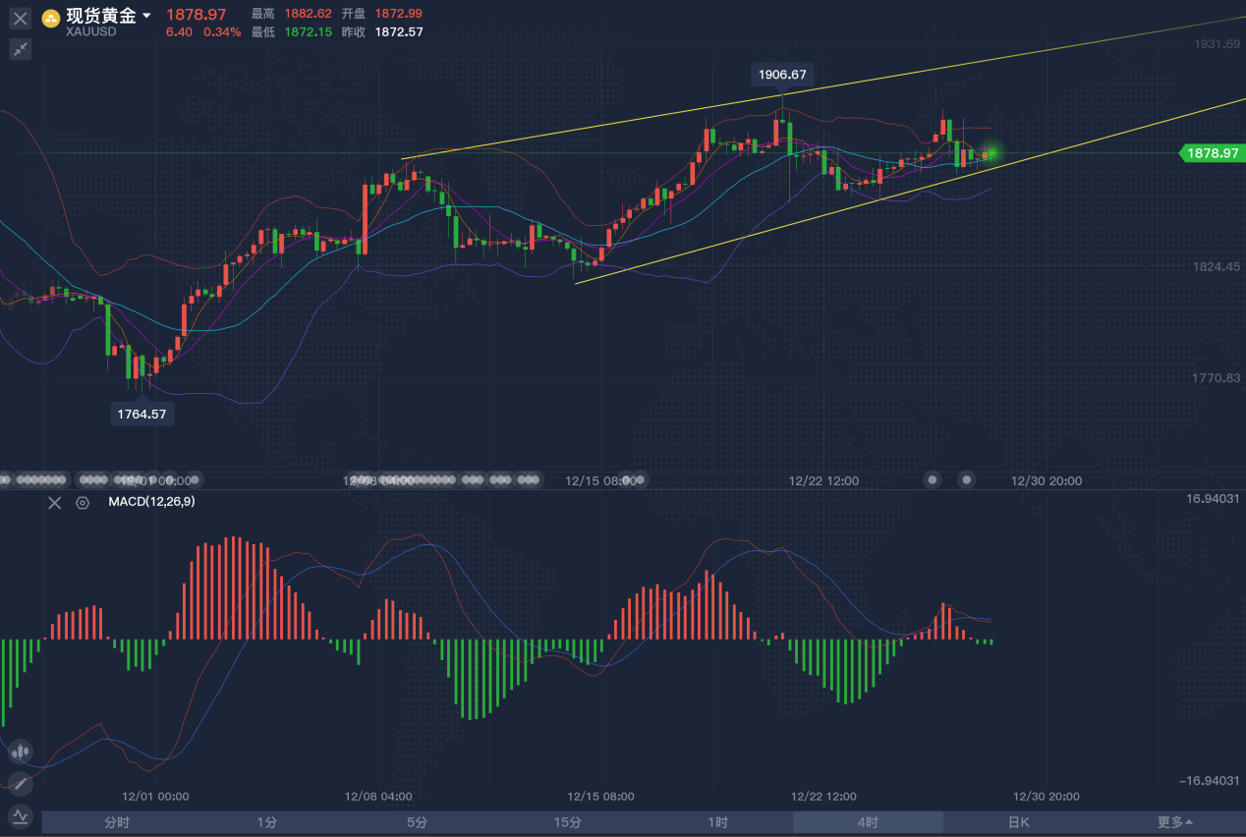Remove the MACD indicator panel
1246x837 pixels.
pyautogui.click(x=55, y=503)
